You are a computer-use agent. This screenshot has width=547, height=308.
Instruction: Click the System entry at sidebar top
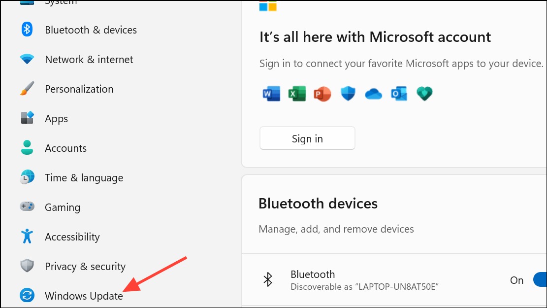pos(59,2)
